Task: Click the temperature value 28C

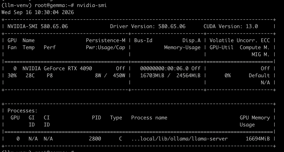Action: point(30,75)
